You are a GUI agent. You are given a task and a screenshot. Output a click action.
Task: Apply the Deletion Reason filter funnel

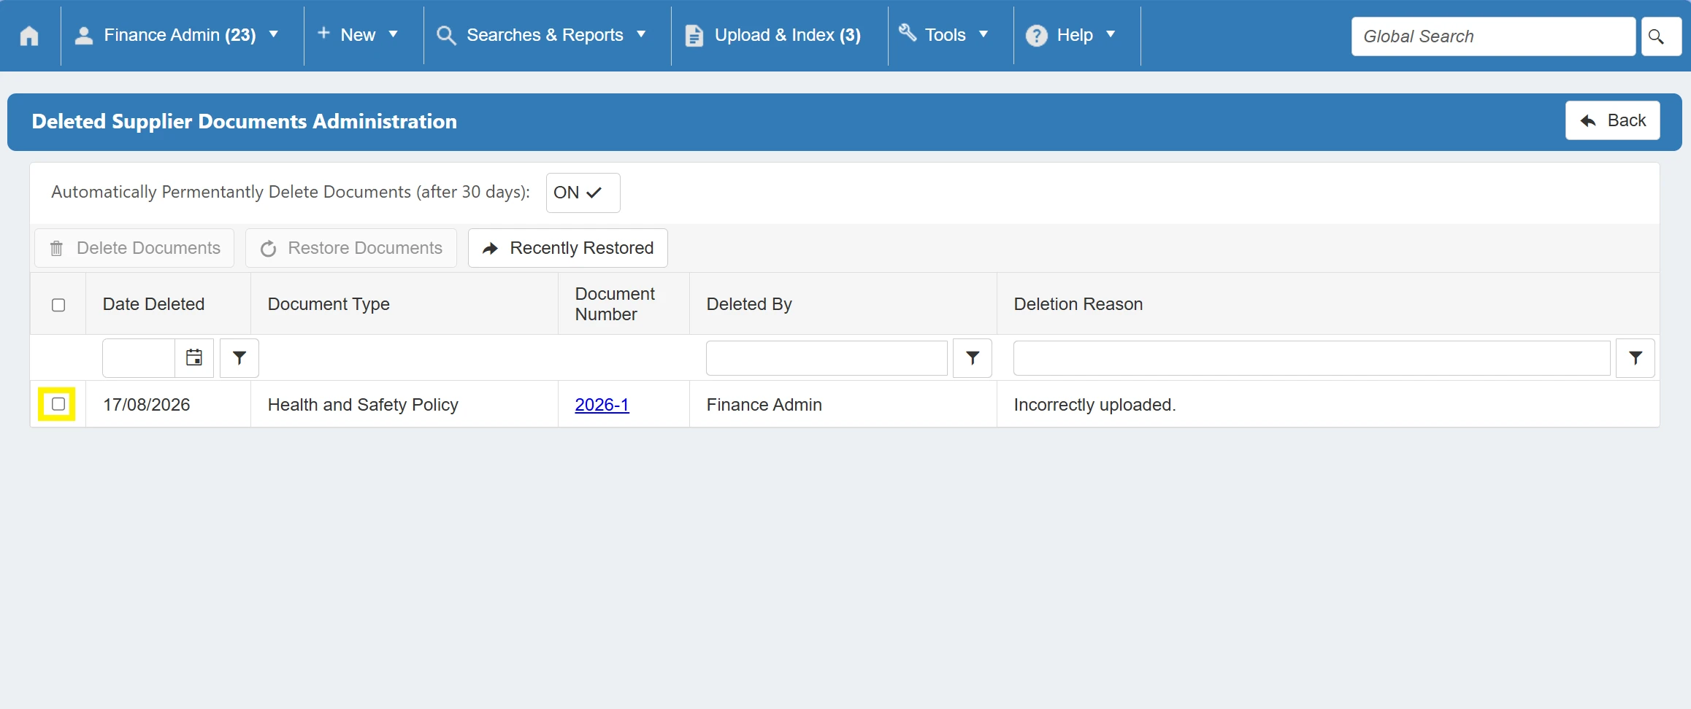coord(1636,357)
